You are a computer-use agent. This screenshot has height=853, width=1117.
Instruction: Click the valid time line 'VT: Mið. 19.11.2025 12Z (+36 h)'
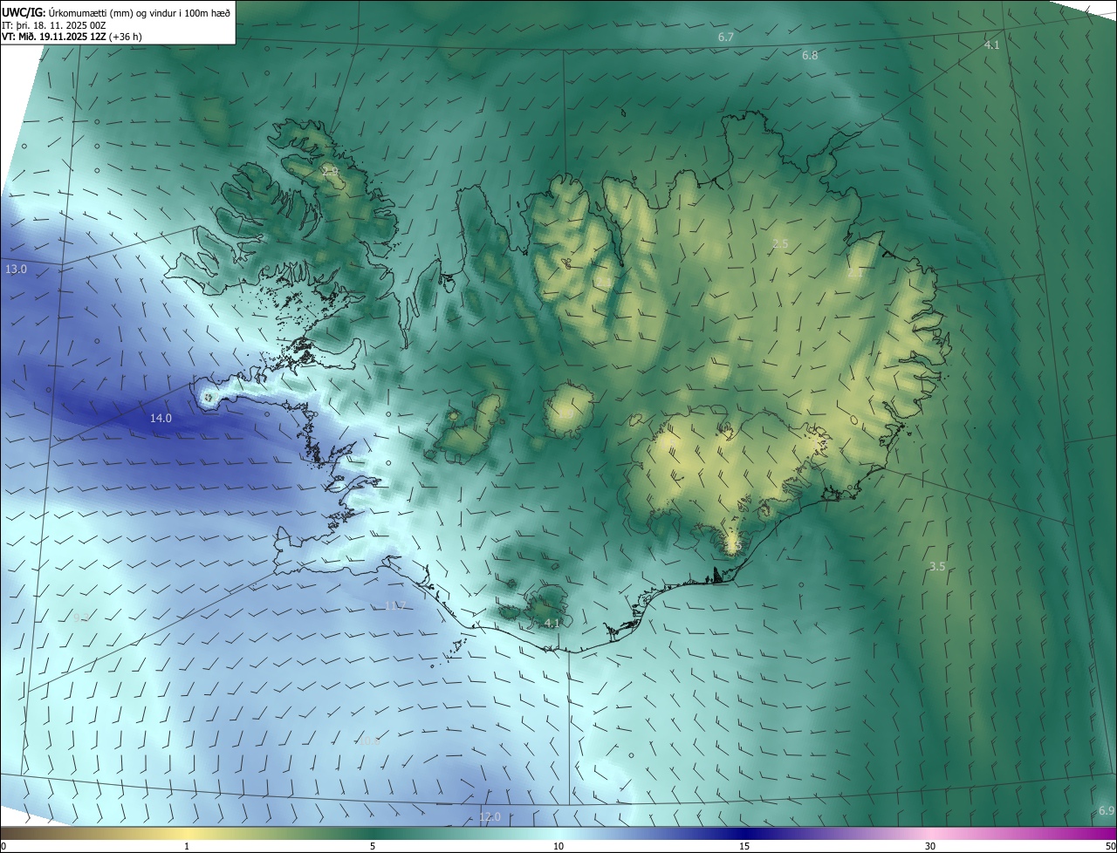(72, 37)
